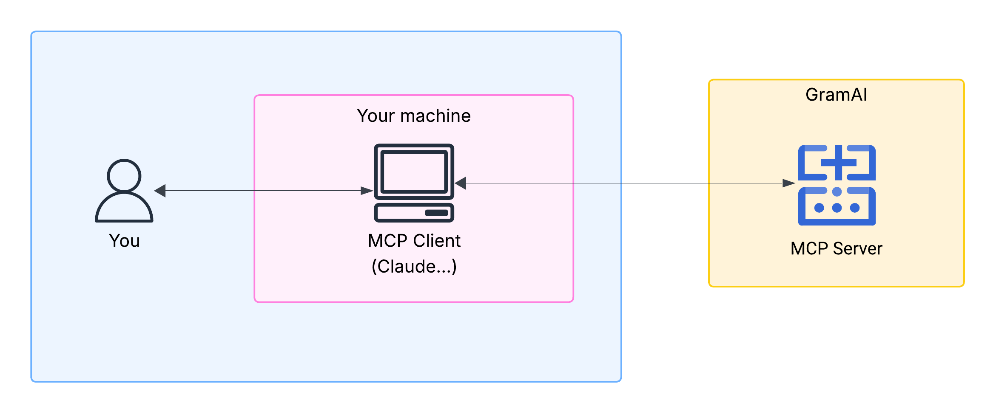
Task: Click the blue MCP Server icon
Action: point(837,185)
